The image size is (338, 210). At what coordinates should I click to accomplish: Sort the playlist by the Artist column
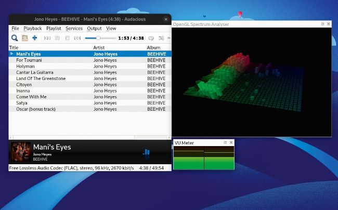point(99,47)
